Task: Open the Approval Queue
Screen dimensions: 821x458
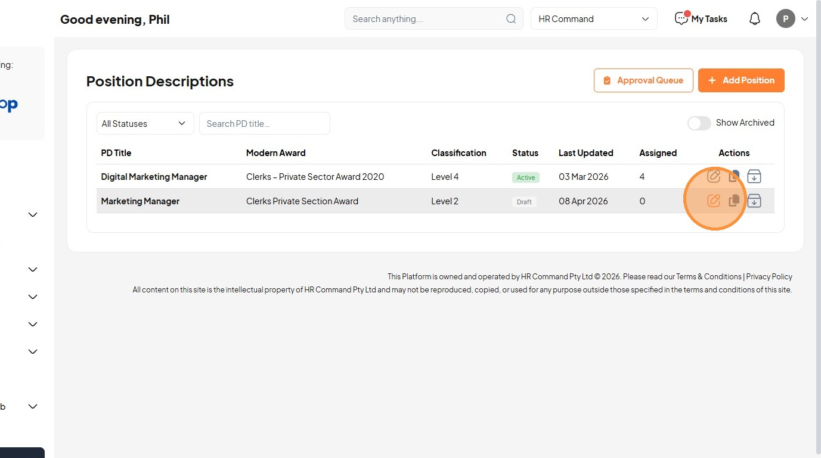Action: (643, 80)
